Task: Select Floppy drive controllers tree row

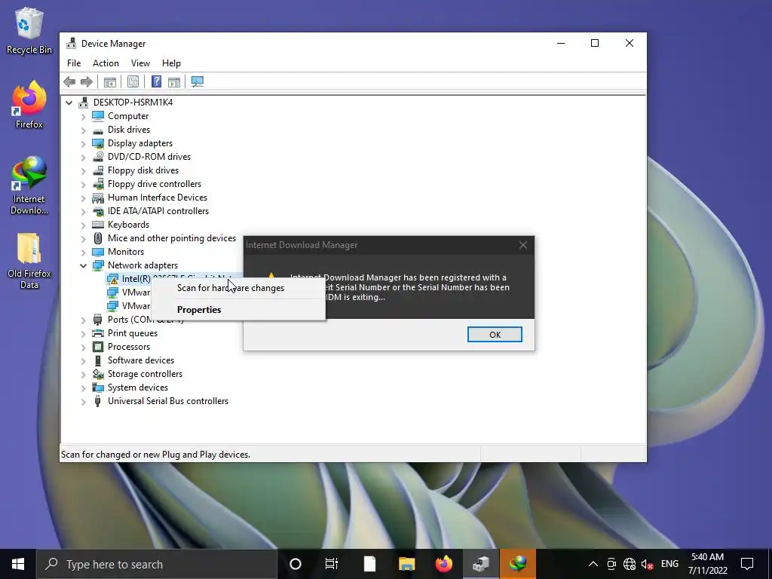Action: [155, 184]
